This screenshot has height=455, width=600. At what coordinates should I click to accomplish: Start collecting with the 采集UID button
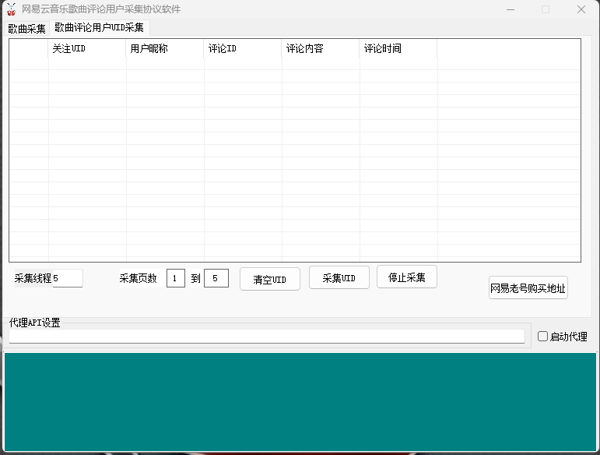click(339, 277)
